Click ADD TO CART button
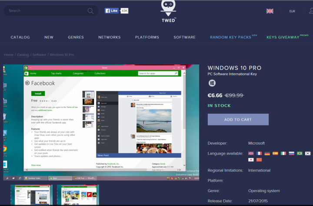 [x=238, y=120]
